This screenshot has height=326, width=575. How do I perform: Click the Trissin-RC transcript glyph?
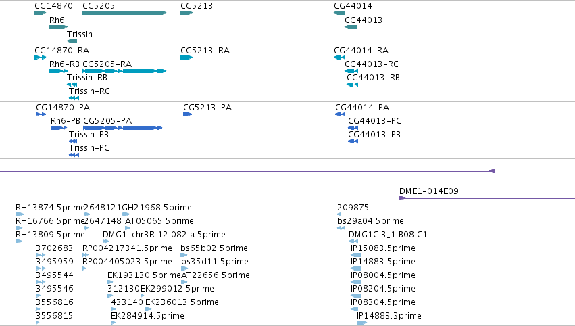click(74, 98)
